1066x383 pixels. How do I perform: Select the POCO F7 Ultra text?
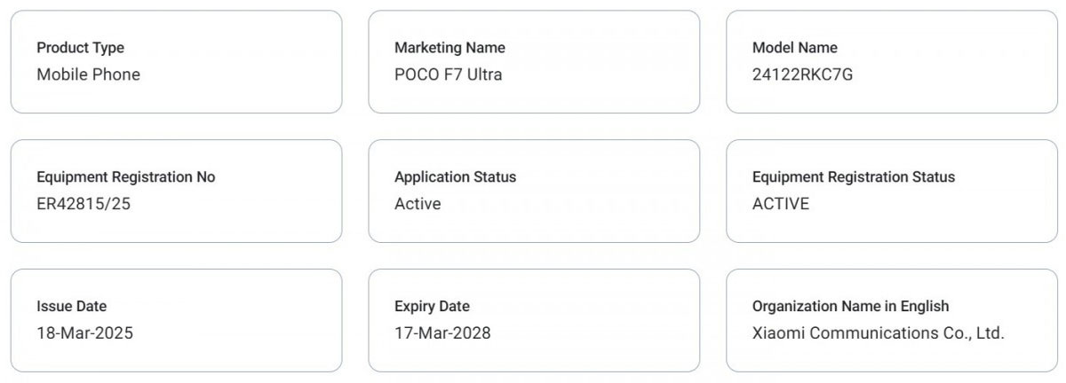pos(448,74)
